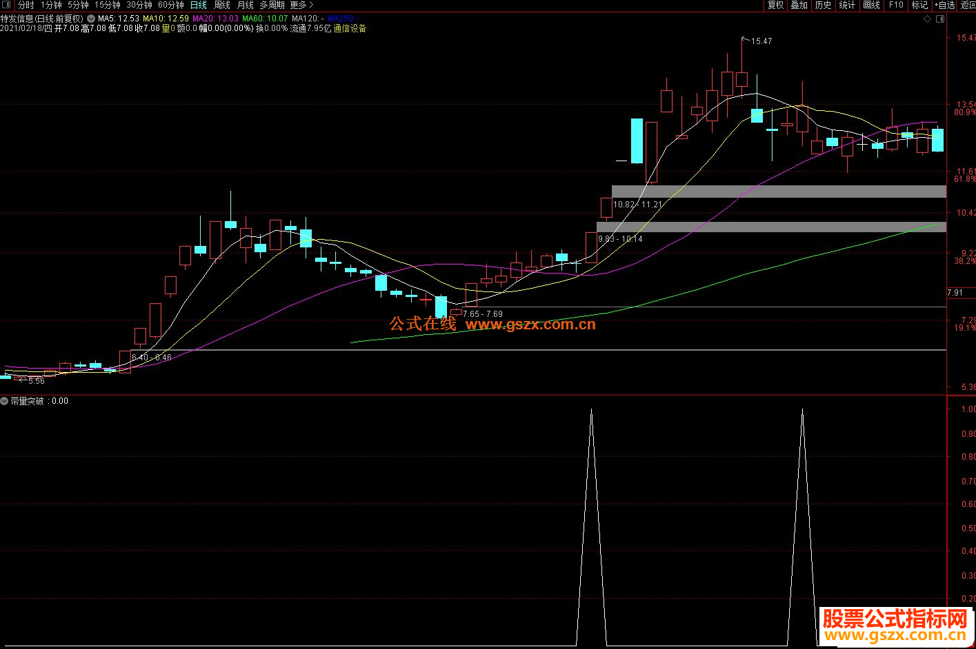Click the upper gray gap band
The width and height of the screenshot is (976, 649).
tap(779, 192)
